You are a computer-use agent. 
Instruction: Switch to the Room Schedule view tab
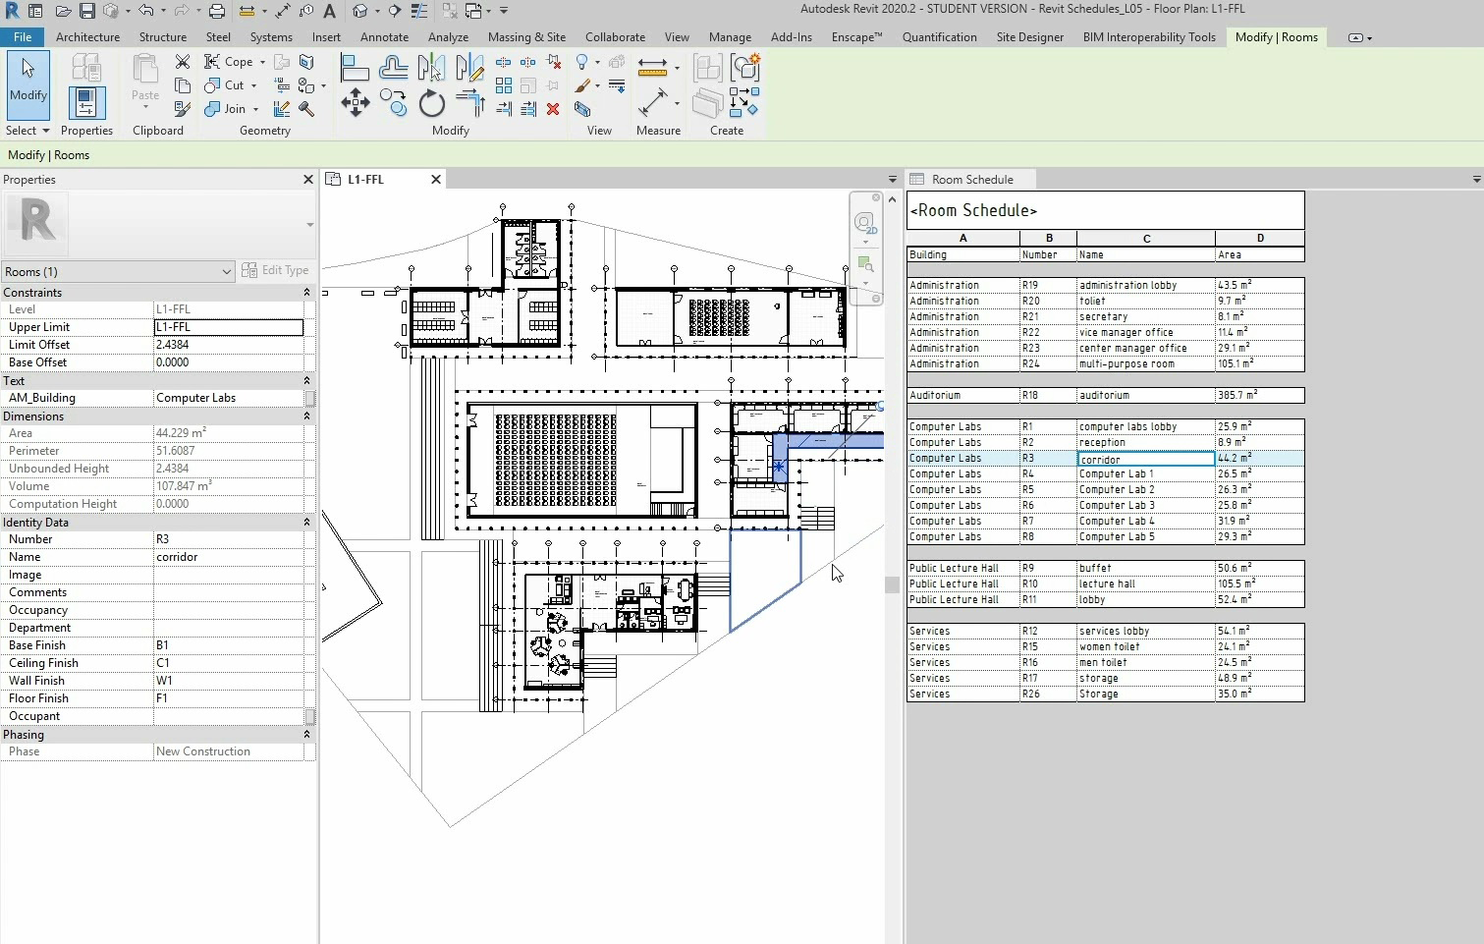point(971,180)
